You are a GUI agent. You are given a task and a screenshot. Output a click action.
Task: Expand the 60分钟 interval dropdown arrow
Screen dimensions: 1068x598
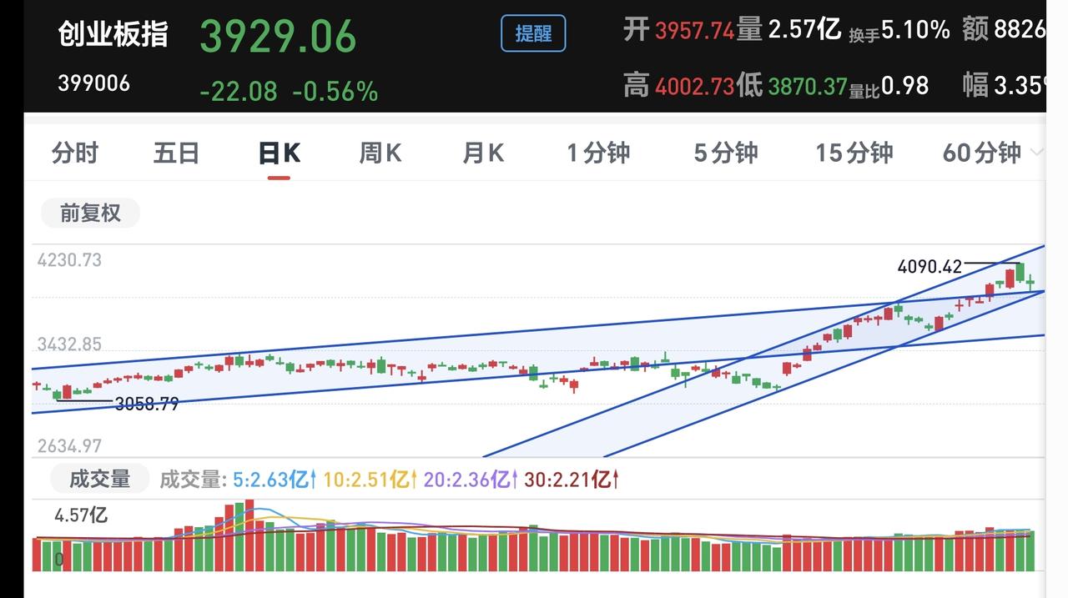tap(1037, 153)
